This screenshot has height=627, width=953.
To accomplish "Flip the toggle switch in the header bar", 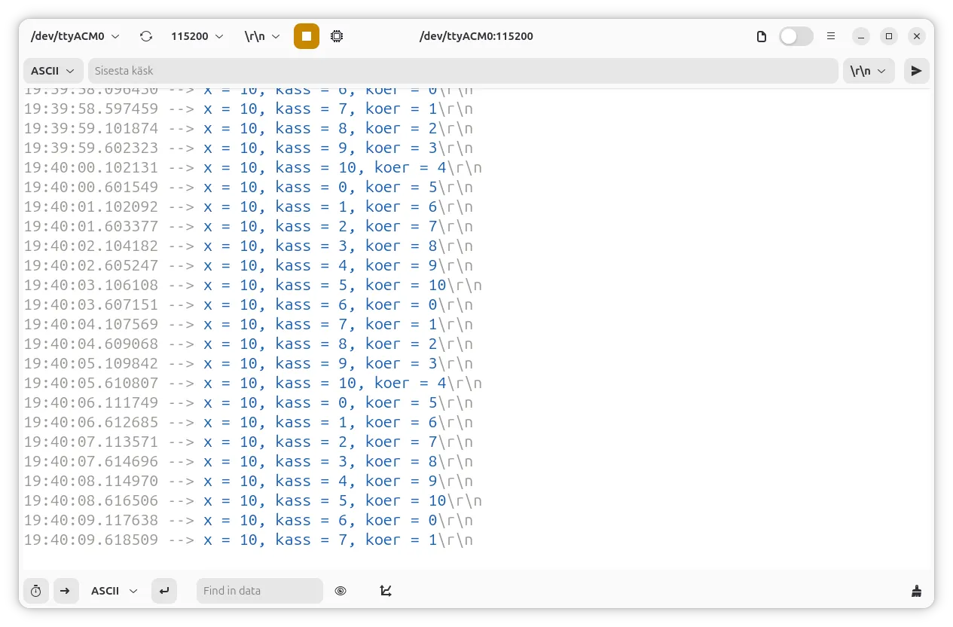I will tap(796, 36).
